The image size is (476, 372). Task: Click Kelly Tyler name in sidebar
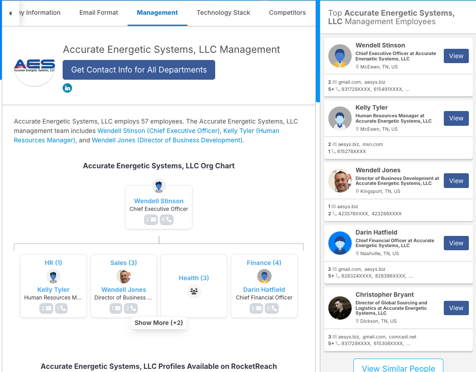[x=372, y=107]
